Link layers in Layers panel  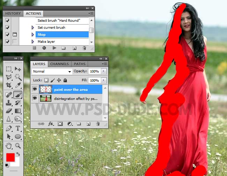tap(41, 124)
